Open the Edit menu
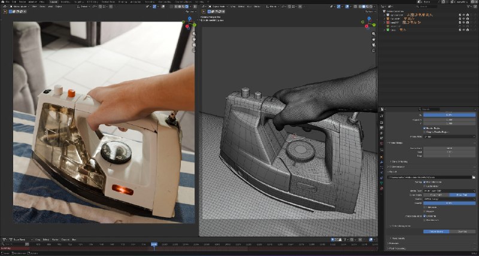 click(14, 2)
